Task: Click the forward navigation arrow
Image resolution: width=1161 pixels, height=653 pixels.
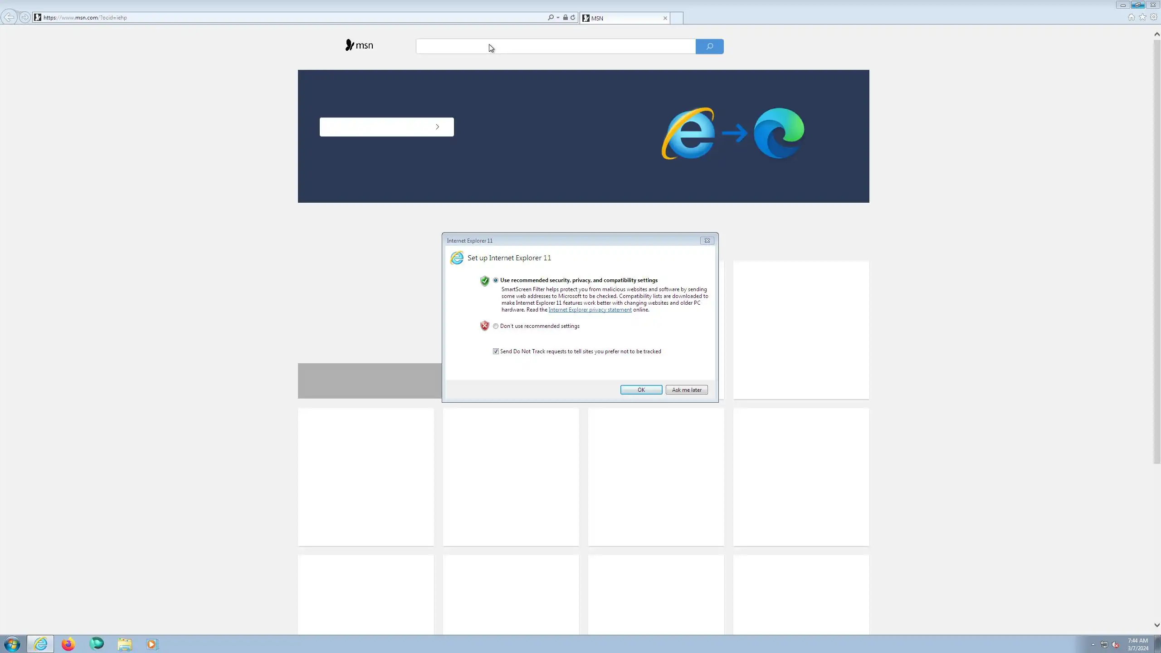Action: 25,17
